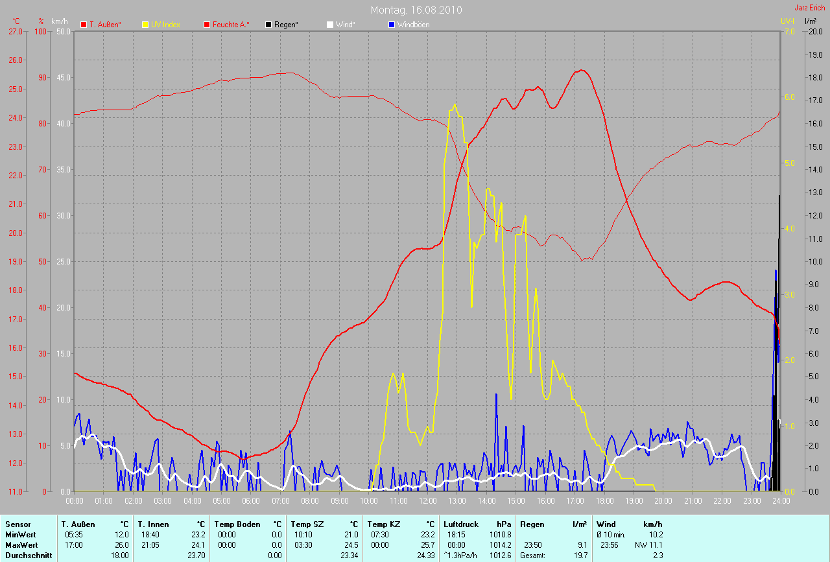This screenshot has width=830, height=562.
Task: Click the 'Jarz Erich' author text
Action: [x=810, y=8]
